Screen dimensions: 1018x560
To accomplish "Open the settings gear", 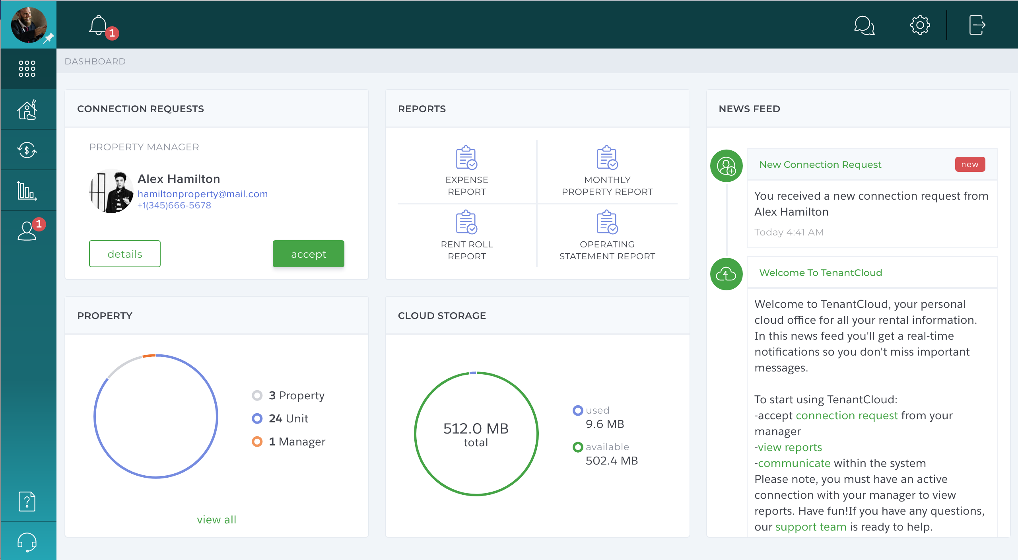I will click(920, 25).
